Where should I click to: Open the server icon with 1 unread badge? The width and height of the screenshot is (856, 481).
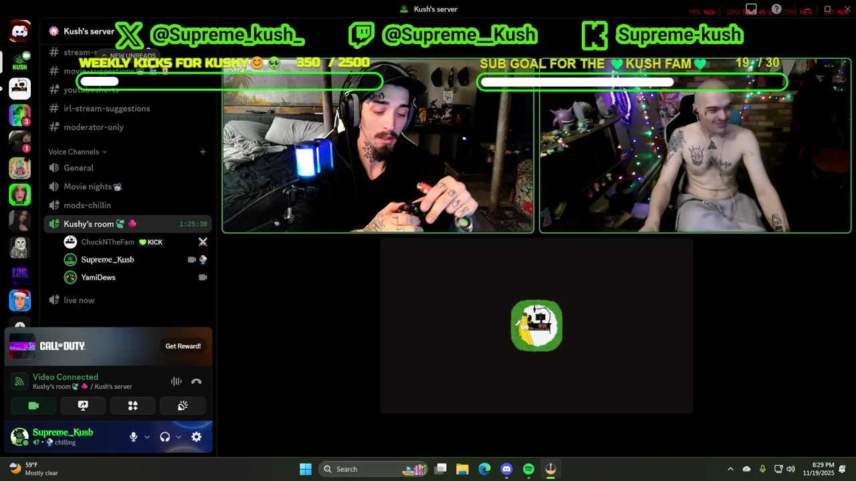point(19,142)
